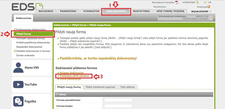Open the YouTube play icon
The image size is (225, 109).
pyautogui.click(x=18, y=84)
